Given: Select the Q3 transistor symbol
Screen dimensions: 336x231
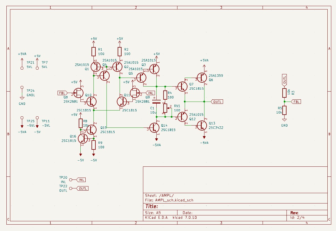Looking at the screenshot, I should (154, 69).
